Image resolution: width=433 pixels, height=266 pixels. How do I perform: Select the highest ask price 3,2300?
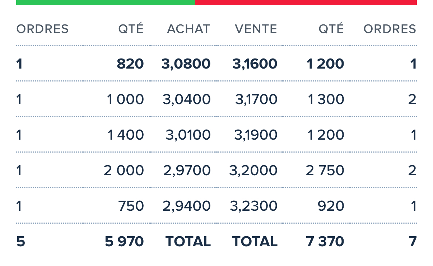pos(253,206)
